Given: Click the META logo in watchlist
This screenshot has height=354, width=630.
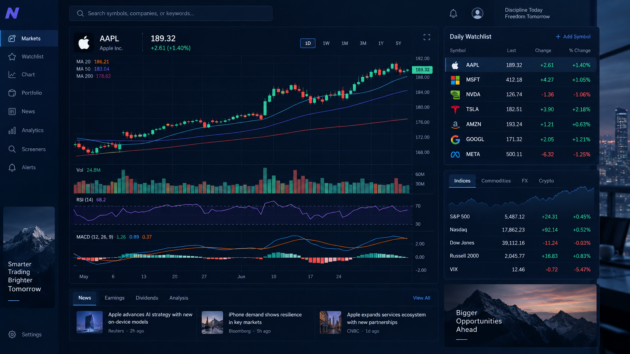Looking at the screenshot, I should [455, 154].
